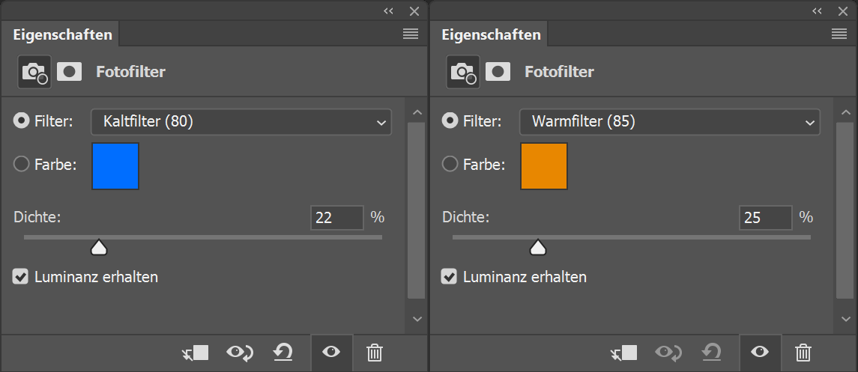Viewport: 858px width, 372px height.
Task: Click the view previous state icon in the left panel
Action: click(x=240, y=353)
